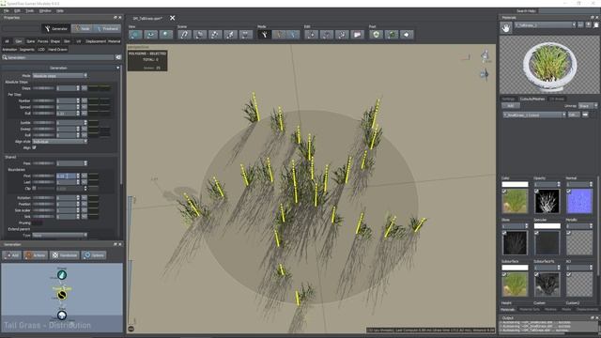The height and width of the screenshot is (338, 601).
Task: Open the Type dropdown under Extend parent
Action: [60, 235]
